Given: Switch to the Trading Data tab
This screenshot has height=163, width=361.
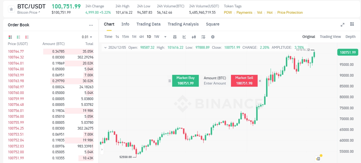Looking at the screenshot, I should click(148, 24).
